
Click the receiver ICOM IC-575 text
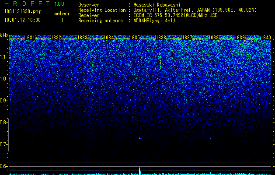[175, 15]
